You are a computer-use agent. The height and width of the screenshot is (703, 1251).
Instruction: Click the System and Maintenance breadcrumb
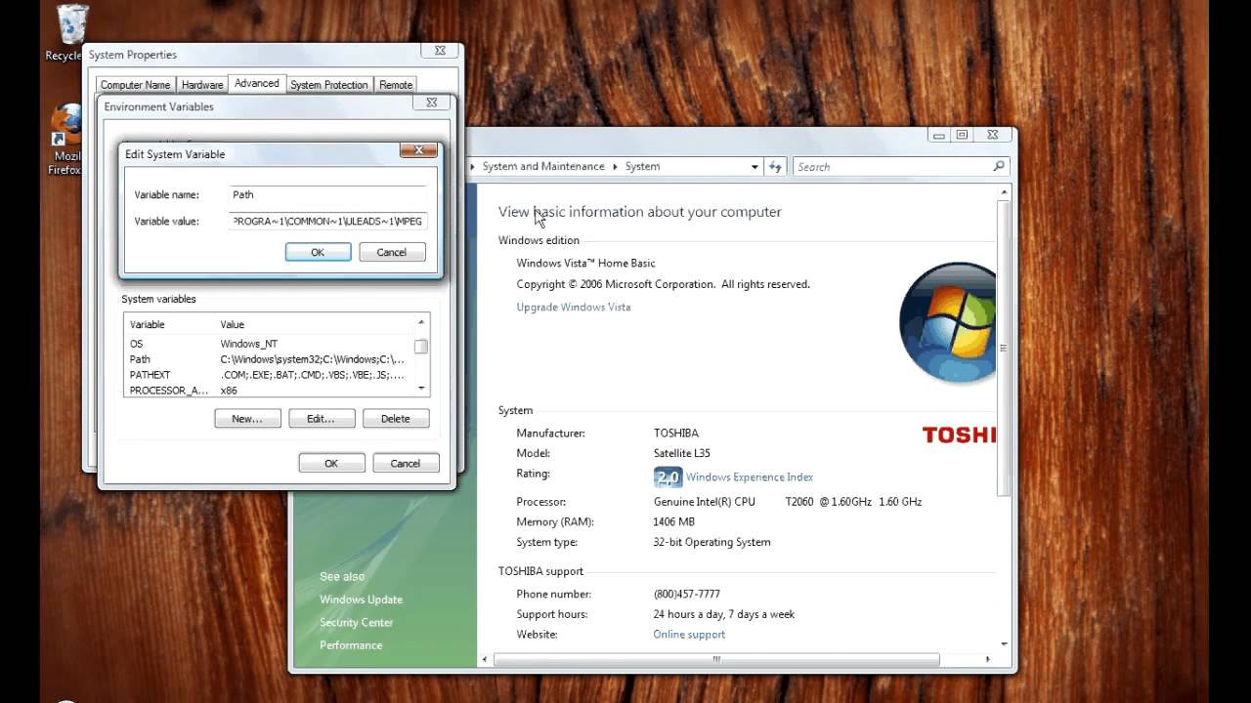click(543, 167)
